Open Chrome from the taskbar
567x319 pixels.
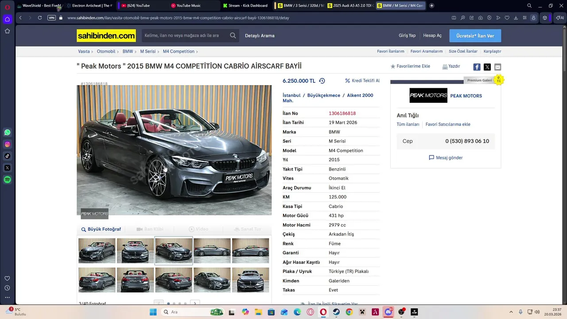tap(349, 312)
